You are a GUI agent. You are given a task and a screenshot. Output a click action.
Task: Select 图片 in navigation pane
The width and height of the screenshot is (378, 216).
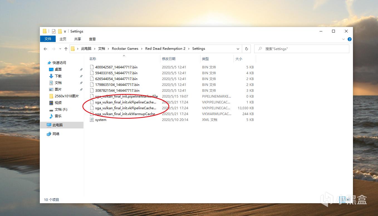(58, 90)
